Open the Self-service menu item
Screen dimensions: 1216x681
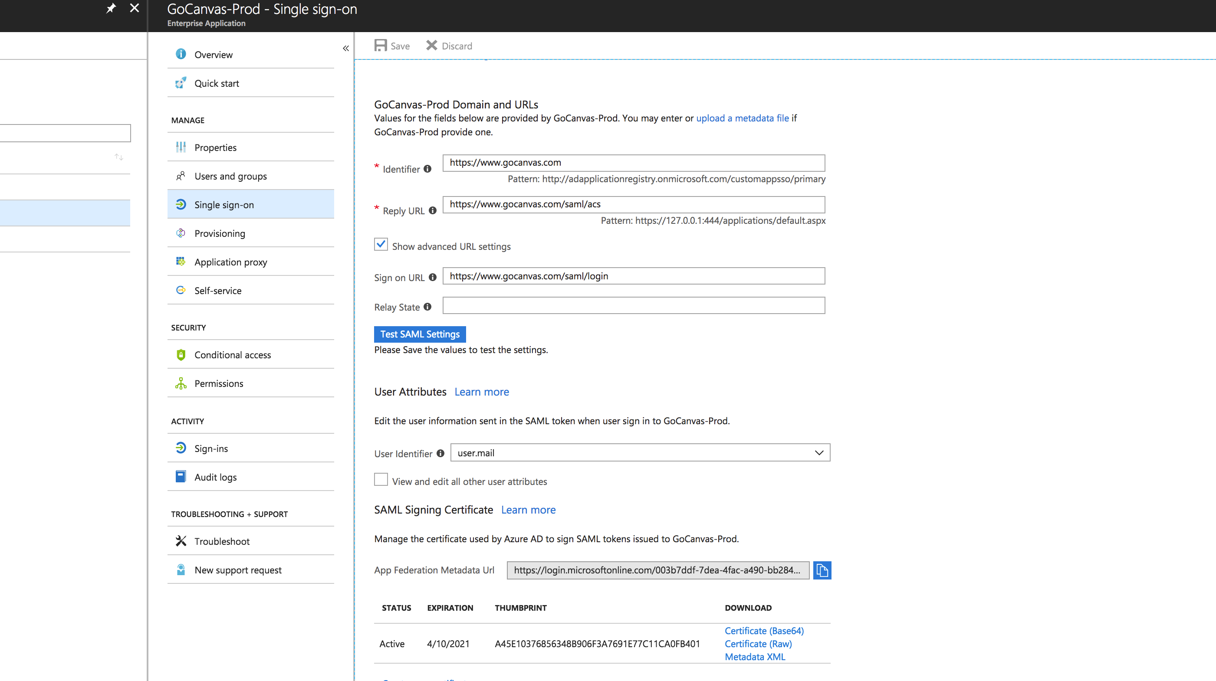click(251, 290)
